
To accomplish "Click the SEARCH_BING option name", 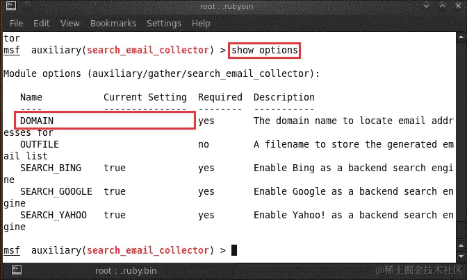I will [x=51, y=168].
